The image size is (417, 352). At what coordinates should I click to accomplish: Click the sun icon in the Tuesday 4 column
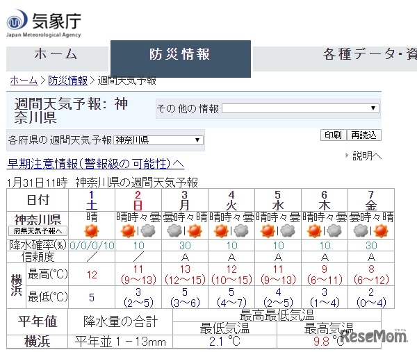221,231
